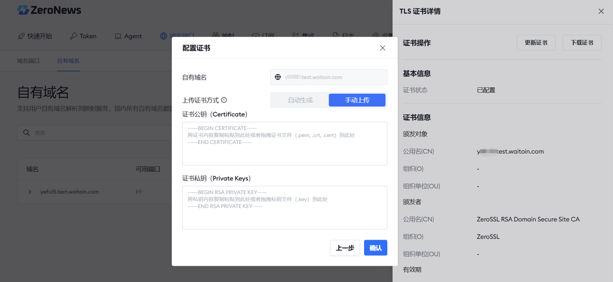Image resolution: width=613 pixels, height=282 pixels.
Task: Click the globe icon in 自有域名 field
Action: [278, 77]
